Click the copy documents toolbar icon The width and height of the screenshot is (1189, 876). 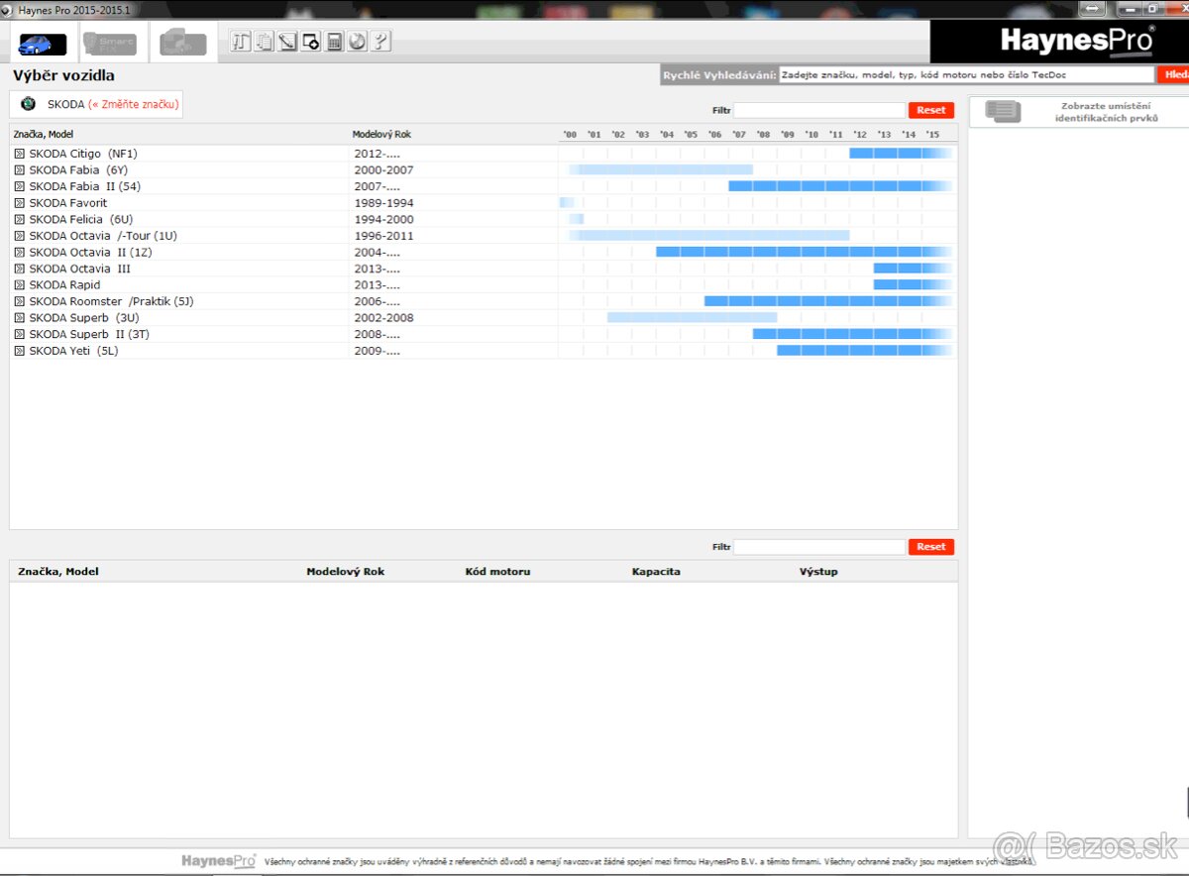coord(264,42)
